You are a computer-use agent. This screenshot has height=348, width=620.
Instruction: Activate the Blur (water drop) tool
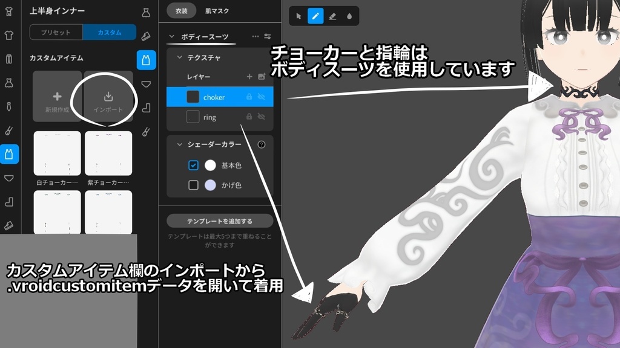pyautogui.click(x=349, y=16)
